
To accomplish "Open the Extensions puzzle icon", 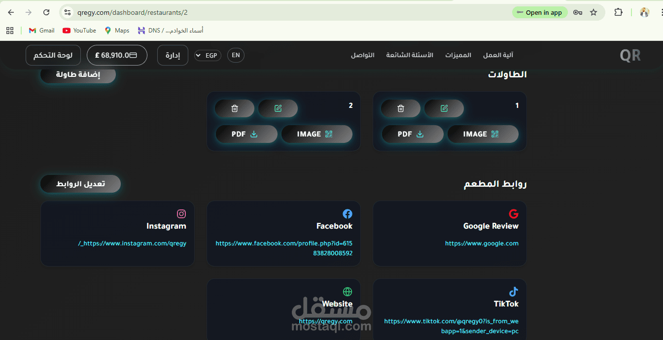I will click(x=618, y=12).
